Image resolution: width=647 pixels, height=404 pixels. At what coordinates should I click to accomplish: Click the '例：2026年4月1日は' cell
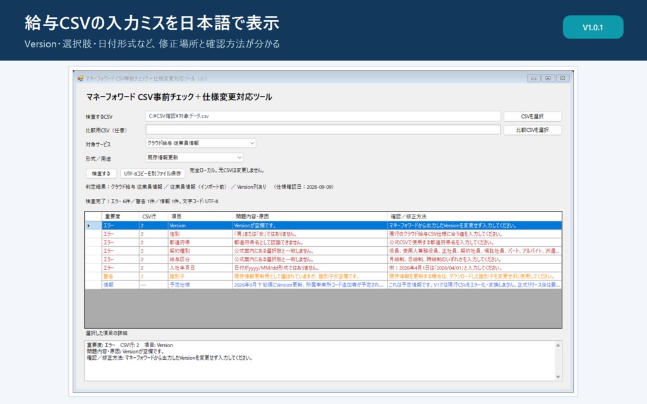point(474,268)
